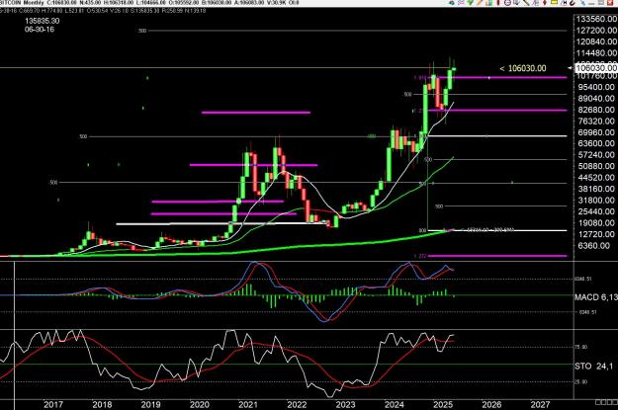Viewport: 618px width, 410px height.
Task: Click the 95400.00 price axis label
Action: click(596, 87)
